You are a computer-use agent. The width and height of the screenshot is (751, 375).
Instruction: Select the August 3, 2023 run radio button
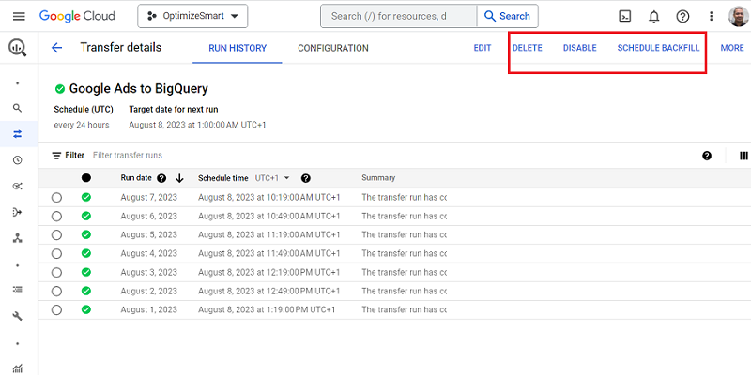point(56,273)
